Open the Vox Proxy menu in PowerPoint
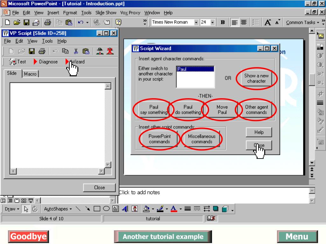The height and width of the screenshot is (244, 326). pos(130,13)
